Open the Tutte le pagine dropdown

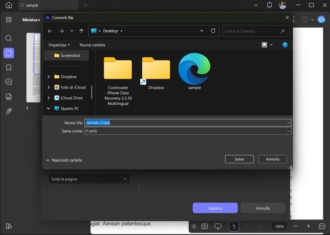point(89,179)
